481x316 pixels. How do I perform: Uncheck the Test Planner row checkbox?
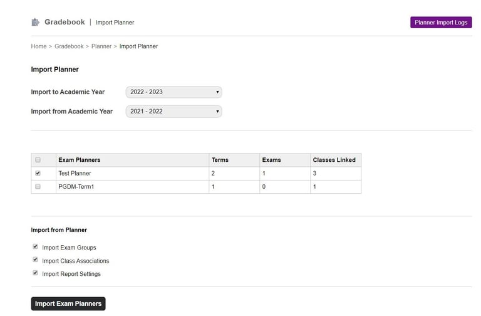pyautogui.click(x=38, y=173)
